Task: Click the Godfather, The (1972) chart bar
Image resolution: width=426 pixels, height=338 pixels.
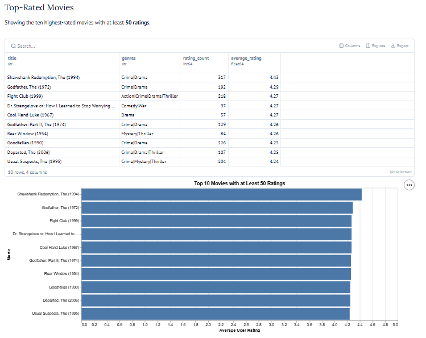Action: tap(217, 208)
